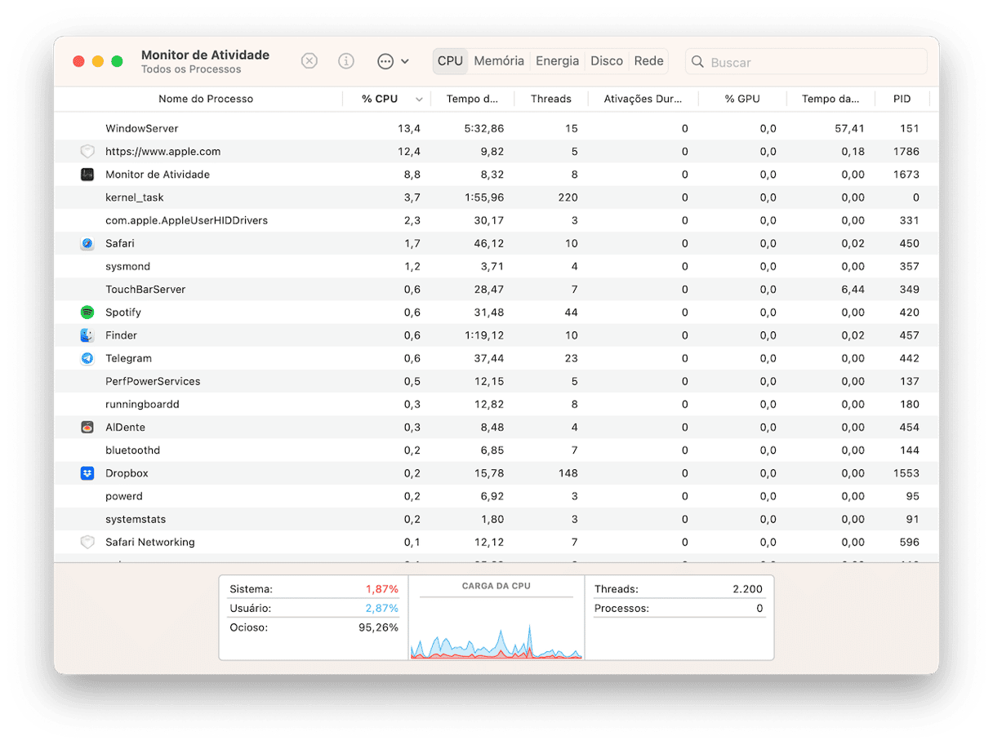Select the kernel_task process
Image resolution: width=993 pixels, height=745 pixels.
(x=496, y=197)
